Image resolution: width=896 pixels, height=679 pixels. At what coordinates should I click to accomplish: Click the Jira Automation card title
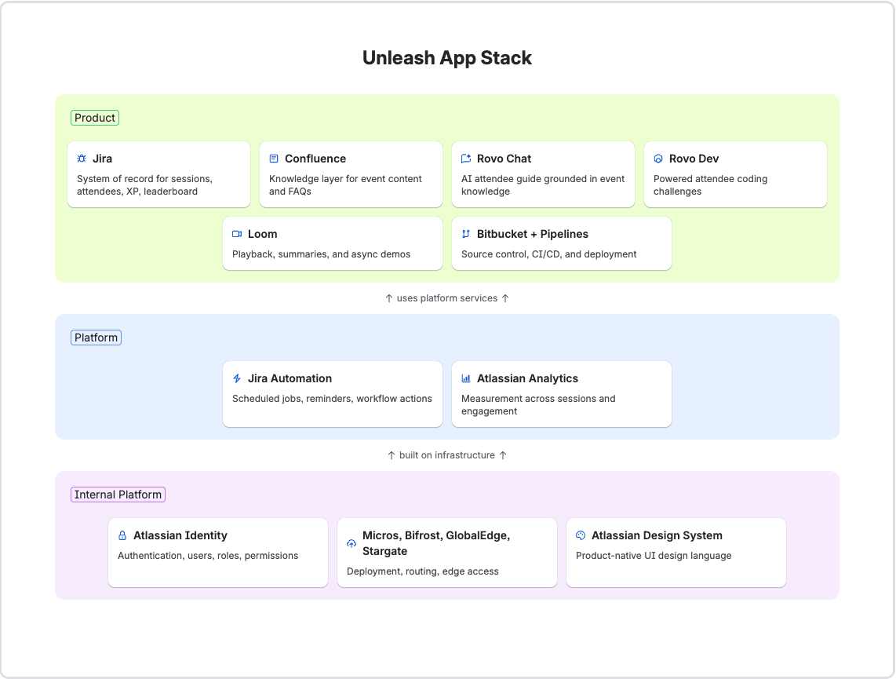[x=290, y=378]
